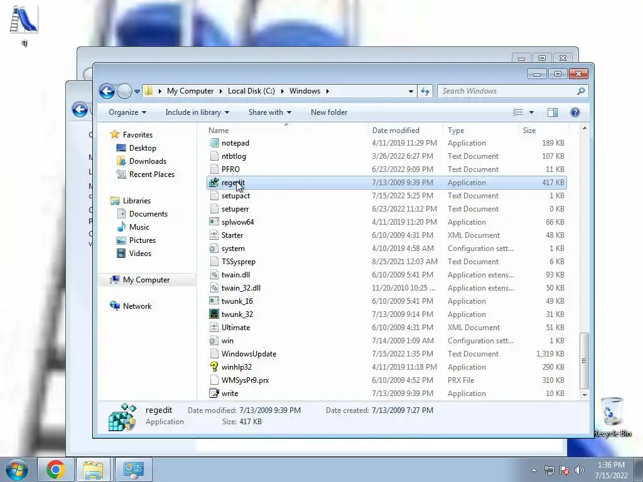This screenshot has height=482, width=643.
Task: Click the Back navigation arrow button
Action: pyautogui.click(x=107, y=91)
